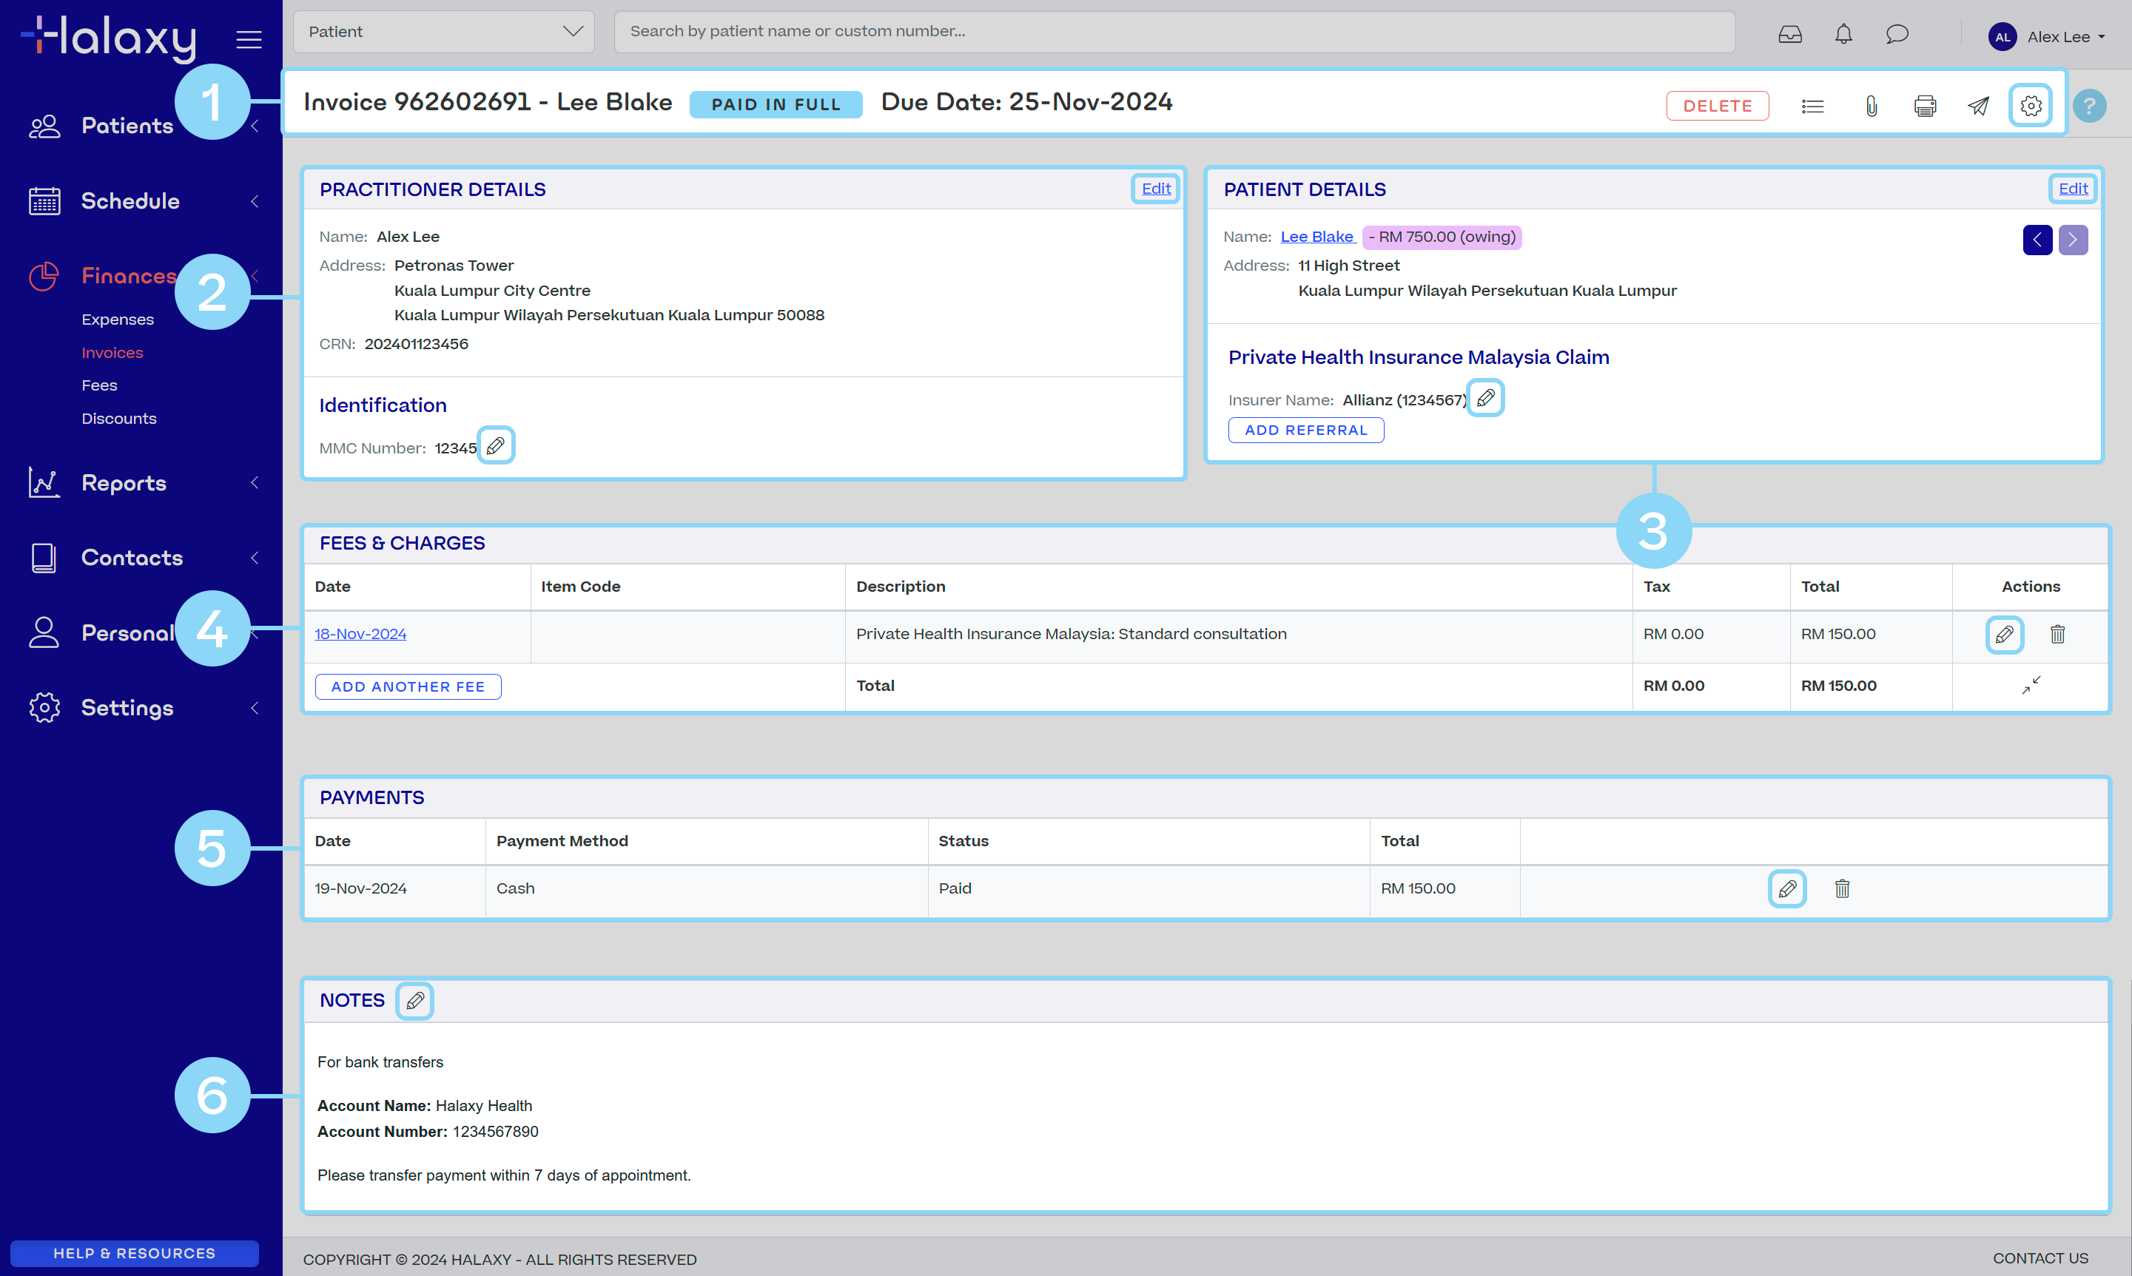Go to previous patient invoice arrow
Viewport: 2132px width, 1276px height.
(x=2037, y=239)
